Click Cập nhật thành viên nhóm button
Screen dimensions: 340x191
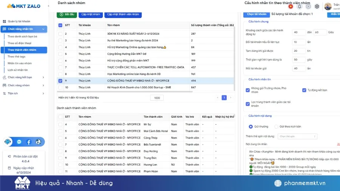click(x=123, y=14)
